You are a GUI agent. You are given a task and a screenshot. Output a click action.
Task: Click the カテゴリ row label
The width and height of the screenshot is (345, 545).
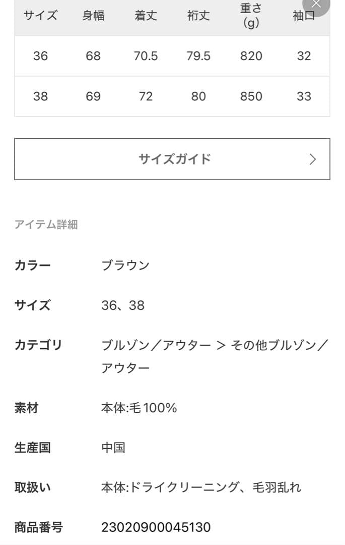pos(37,344)
